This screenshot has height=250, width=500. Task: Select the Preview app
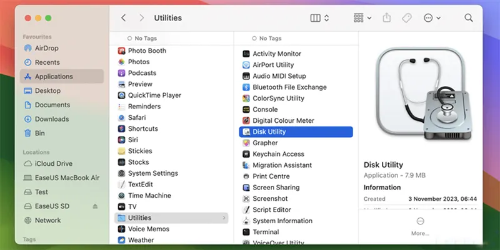coord(171,84)
